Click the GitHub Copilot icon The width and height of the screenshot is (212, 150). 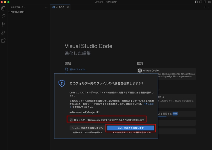click(x=140, y=71)
